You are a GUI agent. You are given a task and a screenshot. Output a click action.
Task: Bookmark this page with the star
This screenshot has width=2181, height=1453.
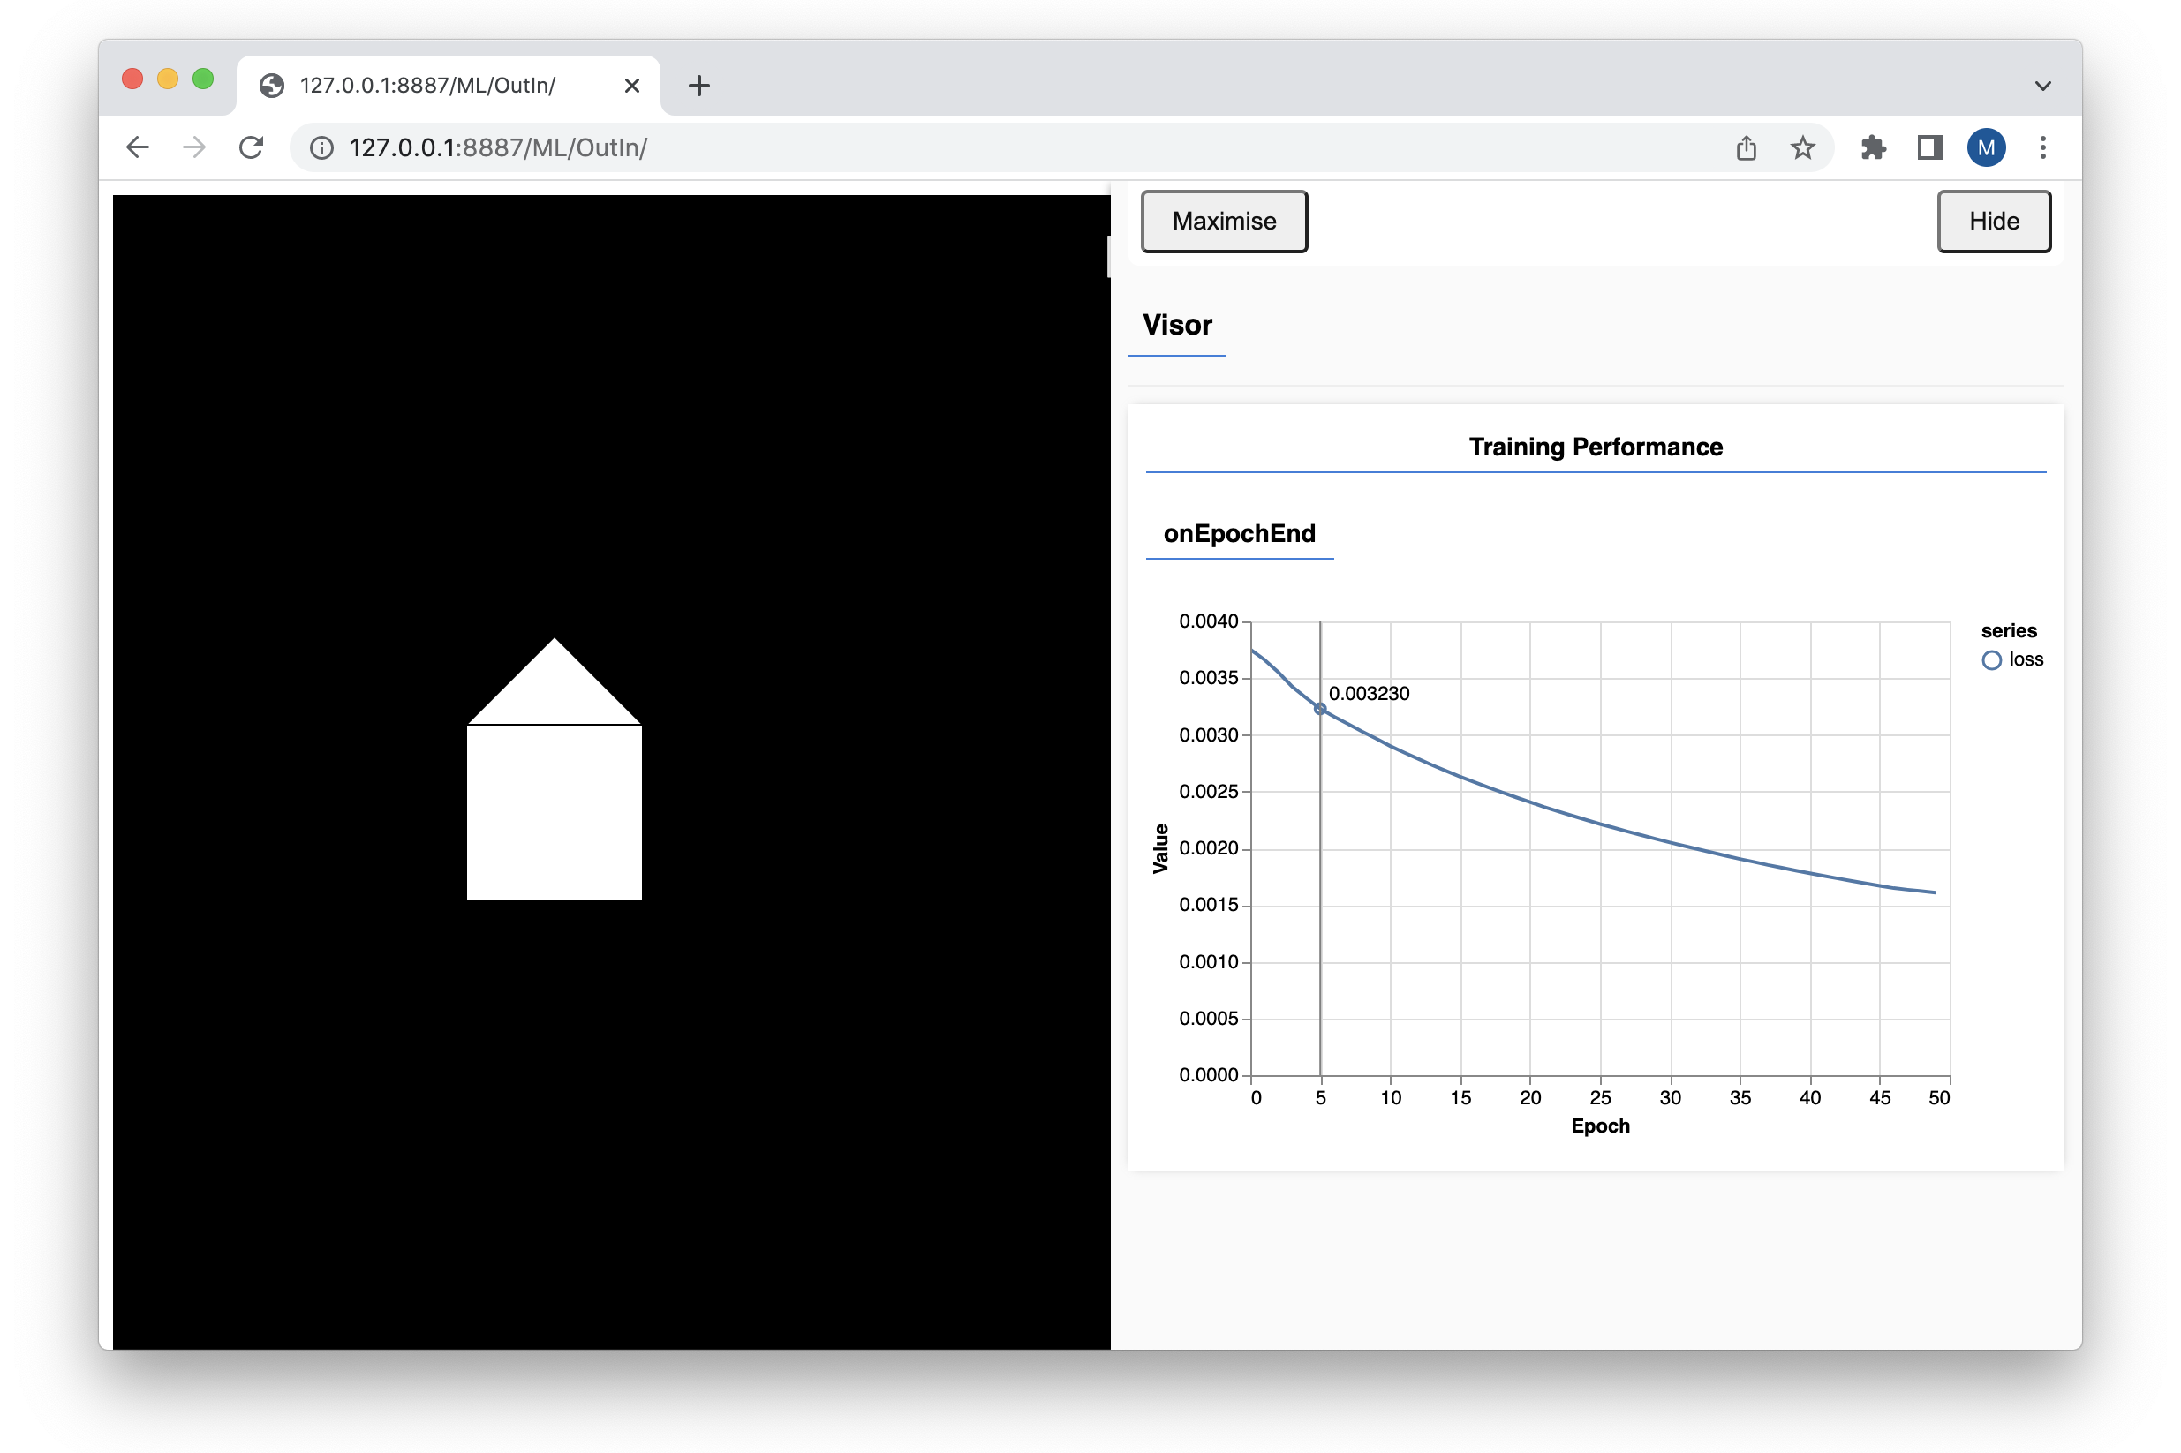tap(1802, 148)
